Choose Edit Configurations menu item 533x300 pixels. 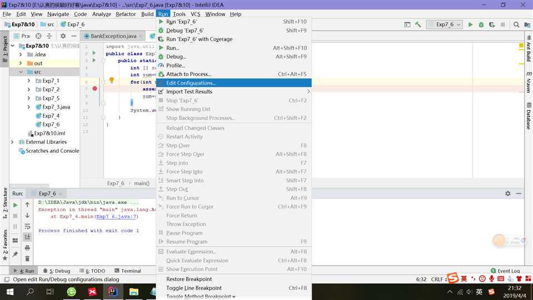234,83
